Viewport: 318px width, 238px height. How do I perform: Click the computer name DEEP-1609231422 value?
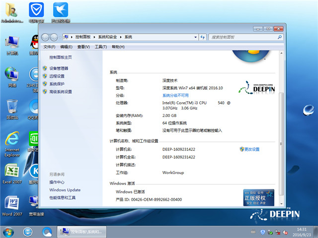(179, 149)
